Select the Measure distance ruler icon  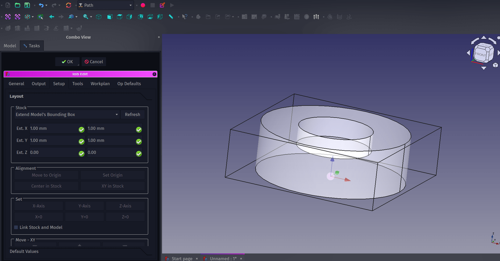pyautogui.click(x=171, y=17)
